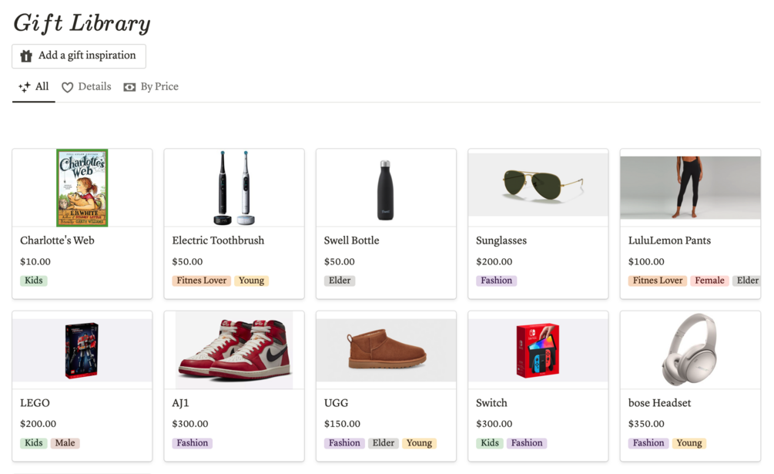Select the Swell Bottle image
The height and width of the screenshot is (474, 774).
(386, 190)
